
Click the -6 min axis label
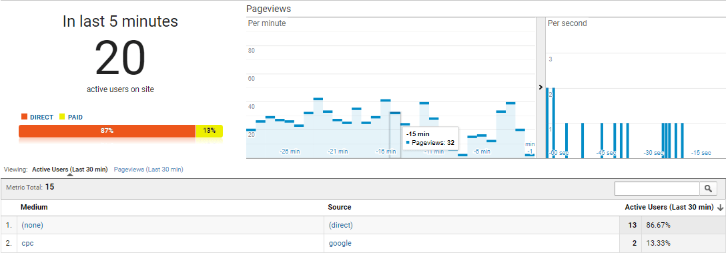click(482, 152)
